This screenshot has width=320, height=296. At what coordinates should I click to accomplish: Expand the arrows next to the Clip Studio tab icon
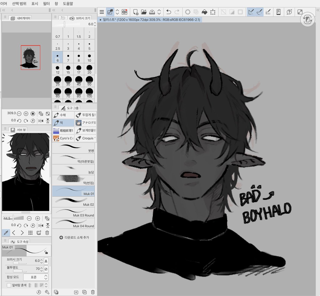117,12
